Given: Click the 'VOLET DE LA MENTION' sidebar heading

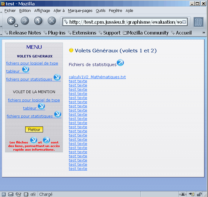Looking at the screenshot, I should pos(34,92).
